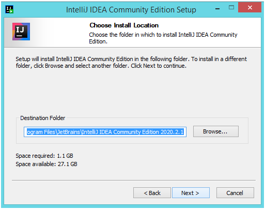Click the IntelliJ IDEA IJ logo in header
Image resolution: width=265 pixels, height=209 pixels.
pyautogui.click(x=21, y=32)
